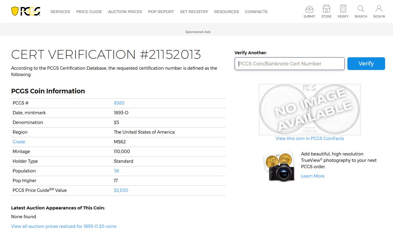This screenshot has height=237, width=393.
Task: Click the Cert Verification #21152013 heading
Action: pyautogui.click(x=106, y=55)
